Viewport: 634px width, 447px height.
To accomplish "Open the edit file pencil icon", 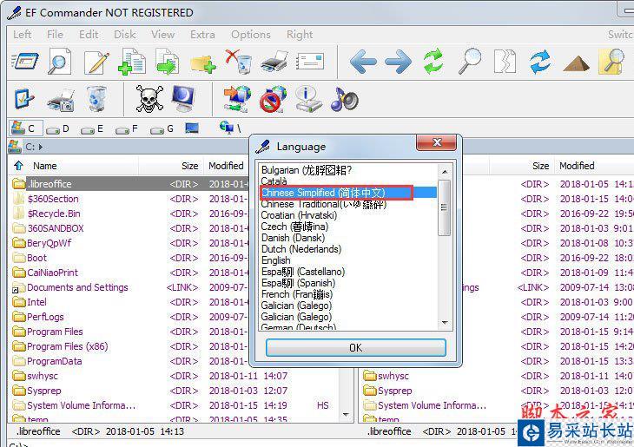I will point(96,62).
